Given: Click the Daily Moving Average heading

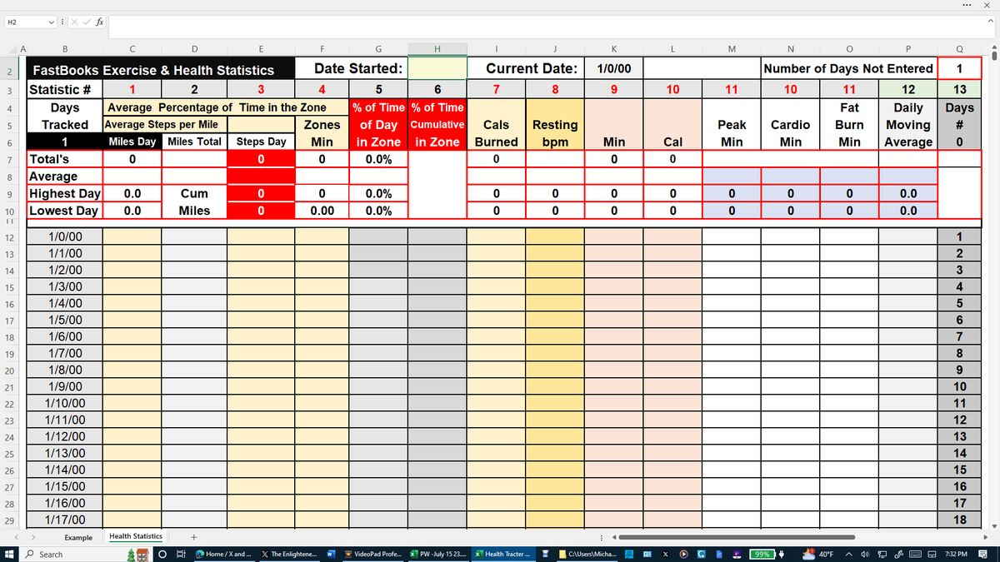Looking at the screenshot, I should [x=907, y=125].
